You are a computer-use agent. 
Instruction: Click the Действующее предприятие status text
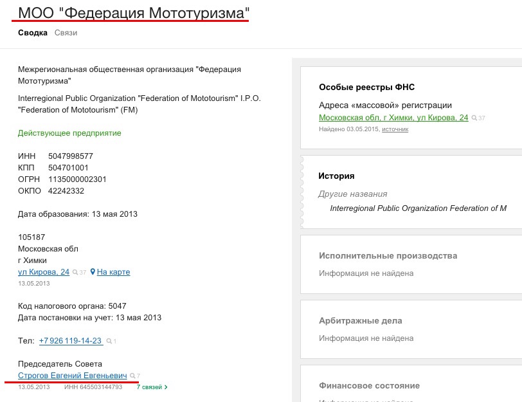pyautogui.click(x=69, y=133)
